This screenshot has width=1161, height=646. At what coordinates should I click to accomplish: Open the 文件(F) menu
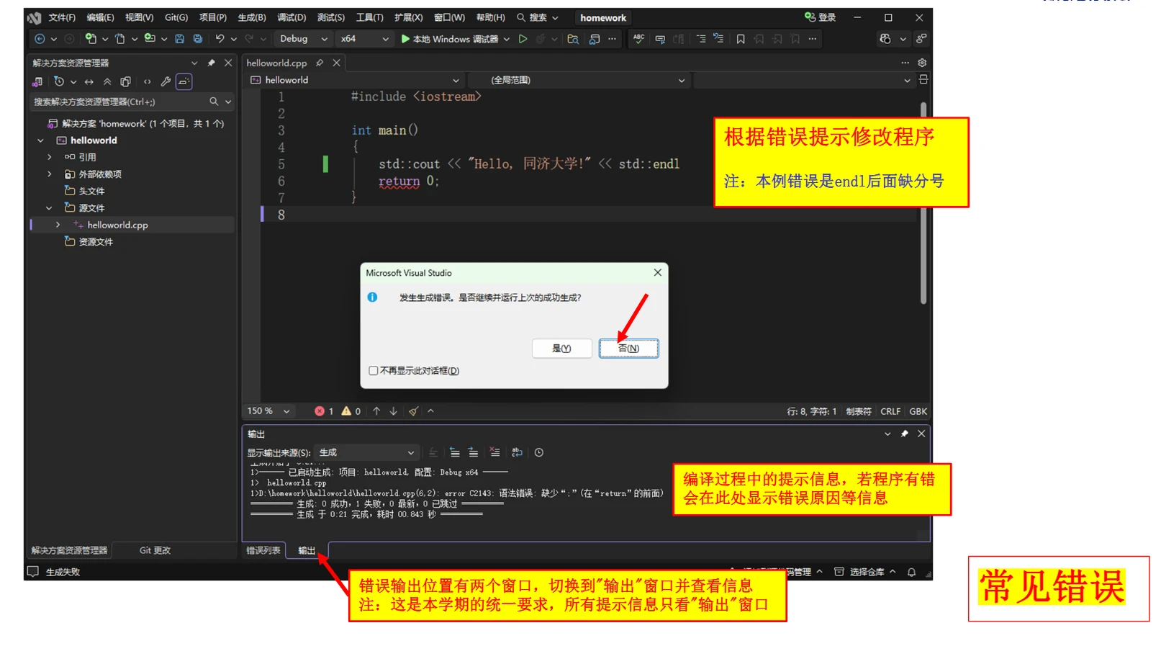point(62,17)
